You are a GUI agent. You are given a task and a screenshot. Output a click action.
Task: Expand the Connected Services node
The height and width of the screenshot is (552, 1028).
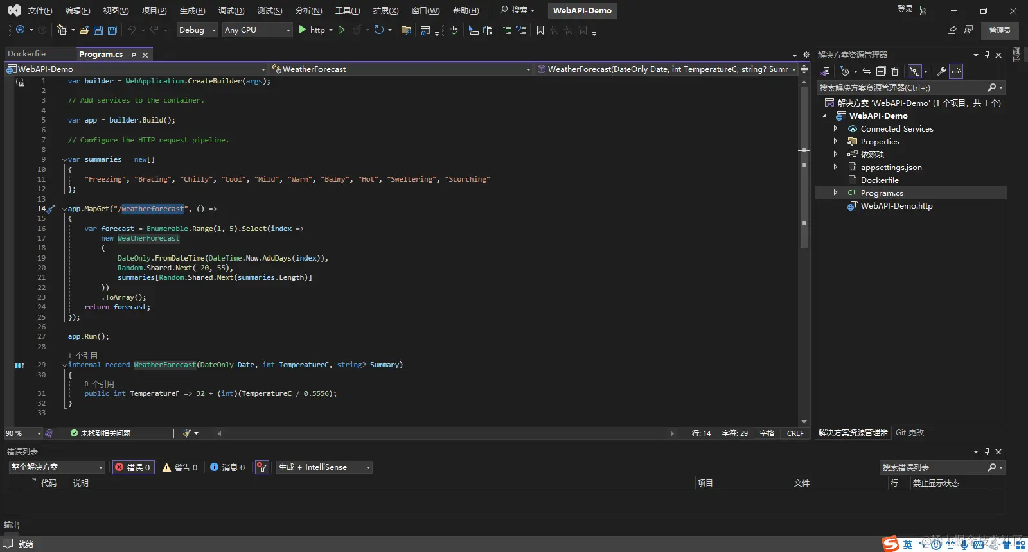pyautogui.click(x=835, y=128)
